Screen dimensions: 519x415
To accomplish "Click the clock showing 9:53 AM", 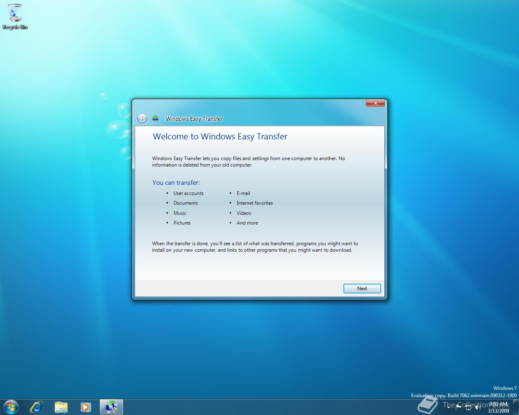I will coord(498,407).
